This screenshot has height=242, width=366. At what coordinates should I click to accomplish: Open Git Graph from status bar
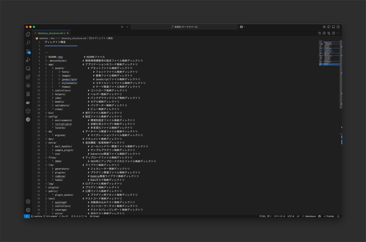click(95, 216)
